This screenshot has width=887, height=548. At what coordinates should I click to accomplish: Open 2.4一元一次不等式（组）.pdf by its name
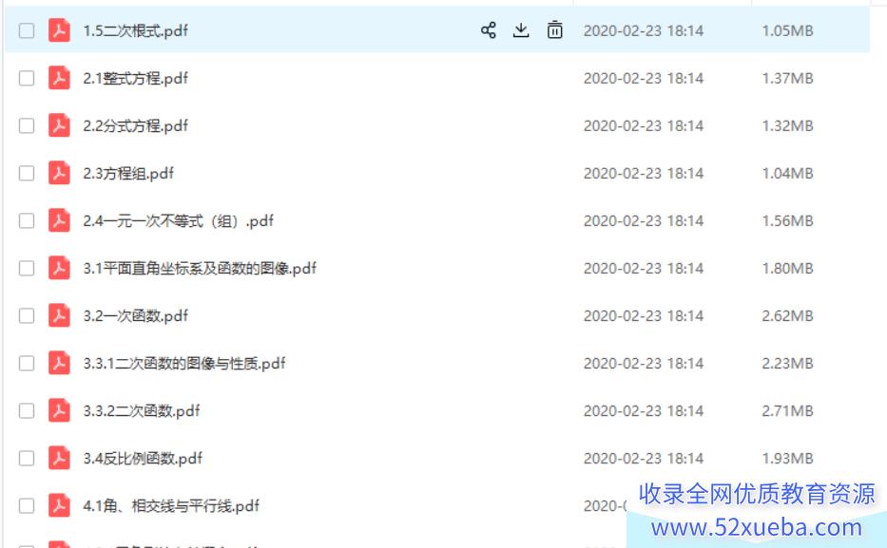click(x=178, y=220)
